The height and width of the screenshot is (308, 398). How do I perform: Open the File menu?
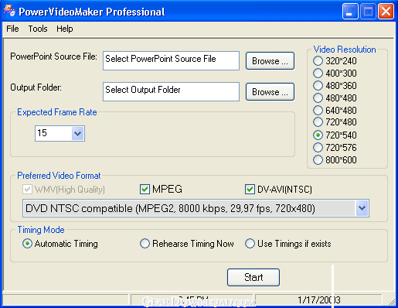(x=12, y=29)
